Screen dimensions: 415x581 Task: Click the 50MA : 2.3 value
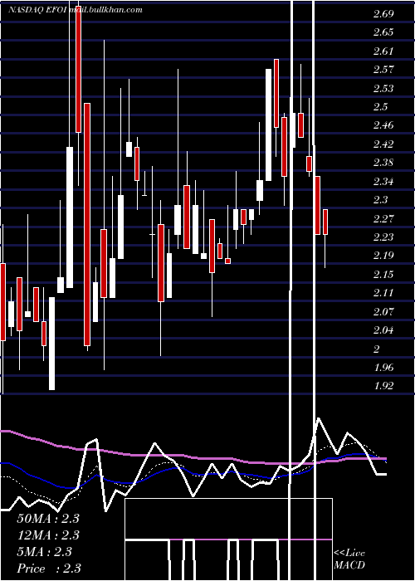pos(48,519)
